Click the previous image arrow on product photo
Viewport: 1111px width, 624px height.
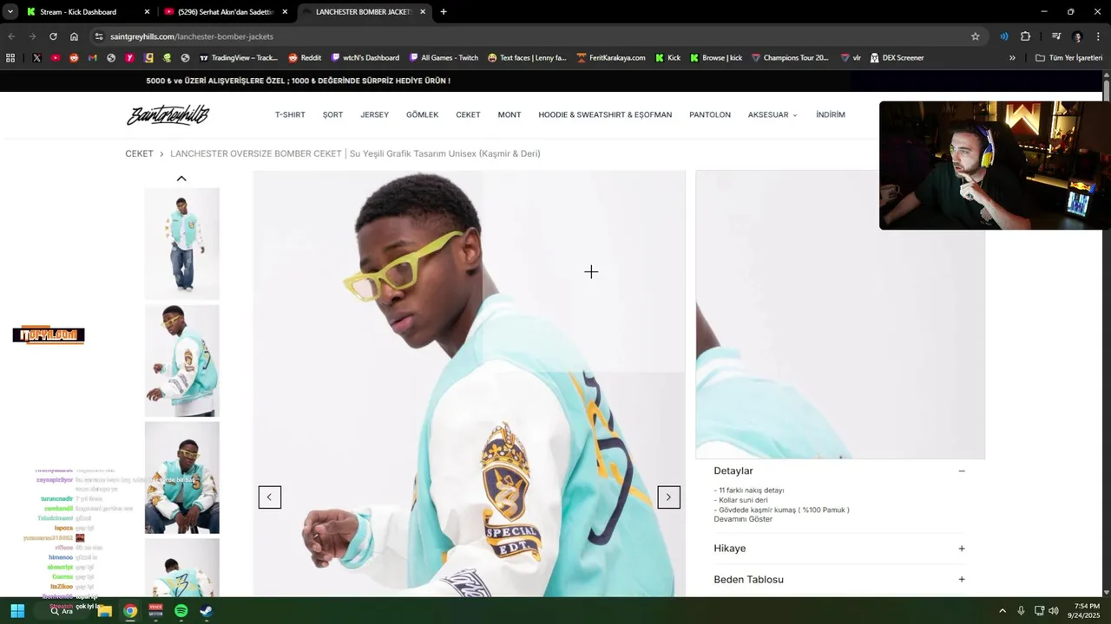coord(269,497)
